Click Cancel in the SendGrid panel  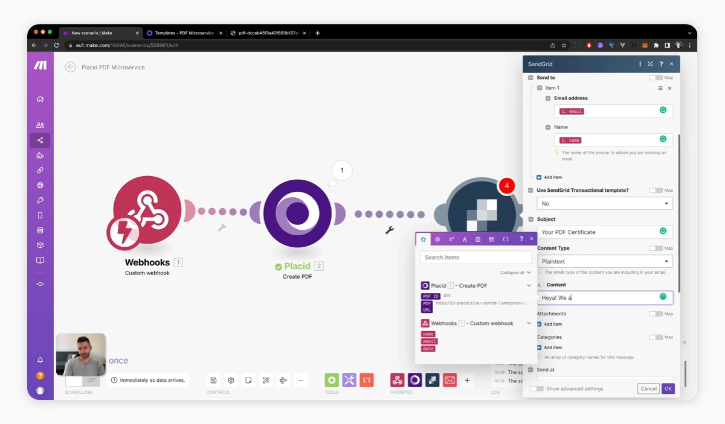pos(648,389)
